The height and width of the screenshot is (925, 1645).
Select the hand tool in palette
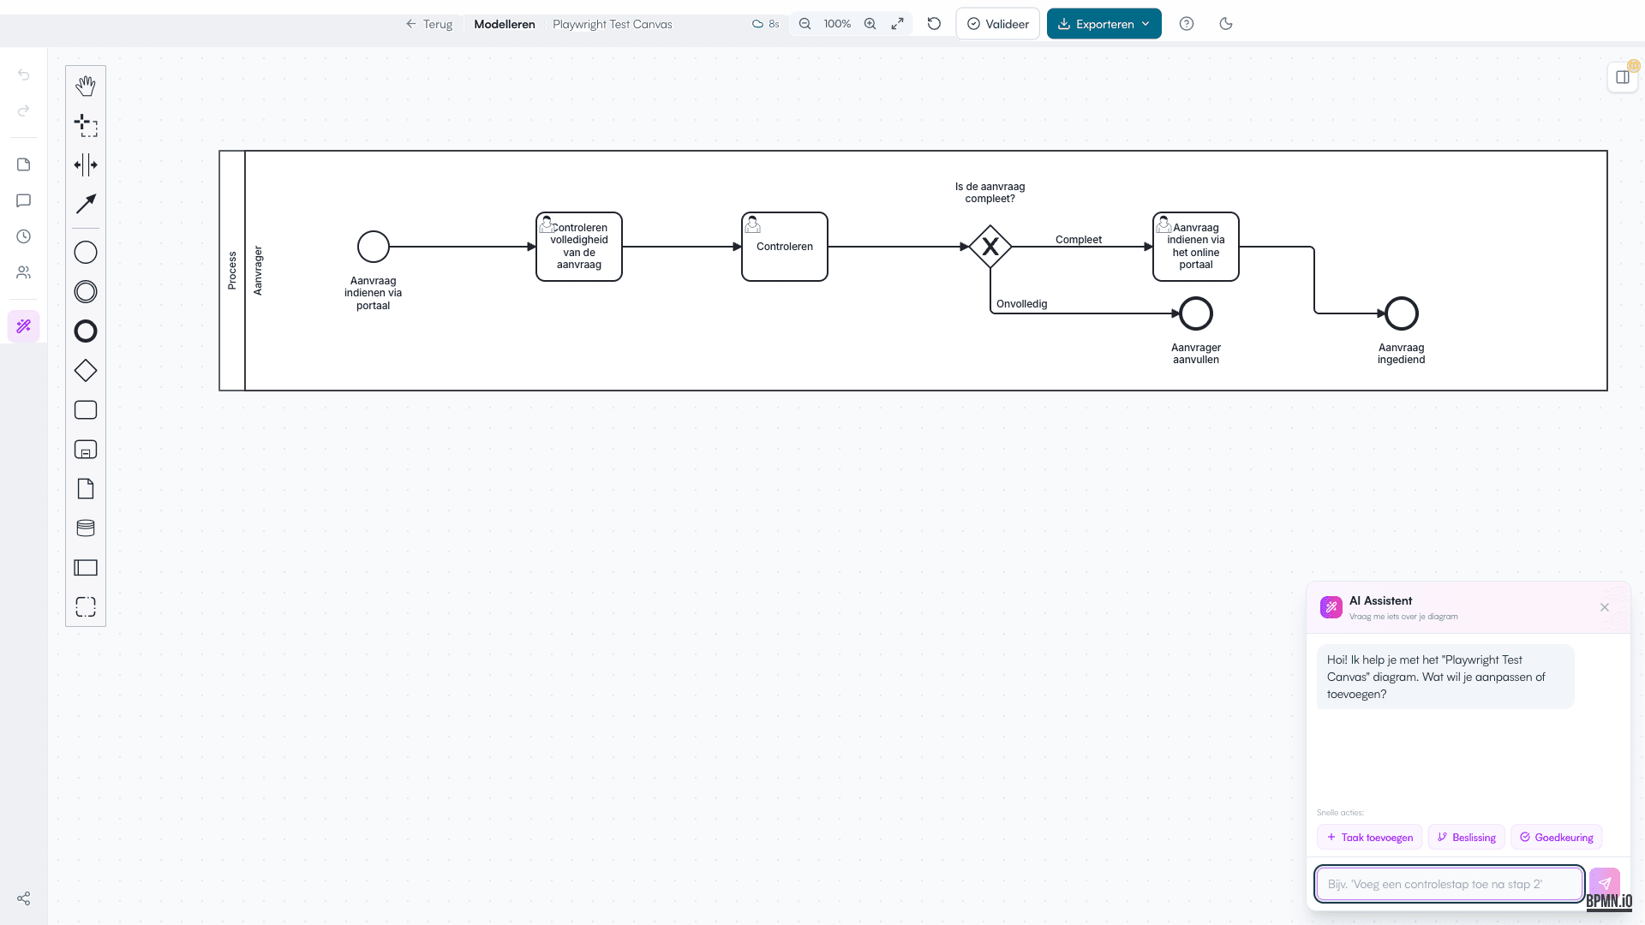86,86
